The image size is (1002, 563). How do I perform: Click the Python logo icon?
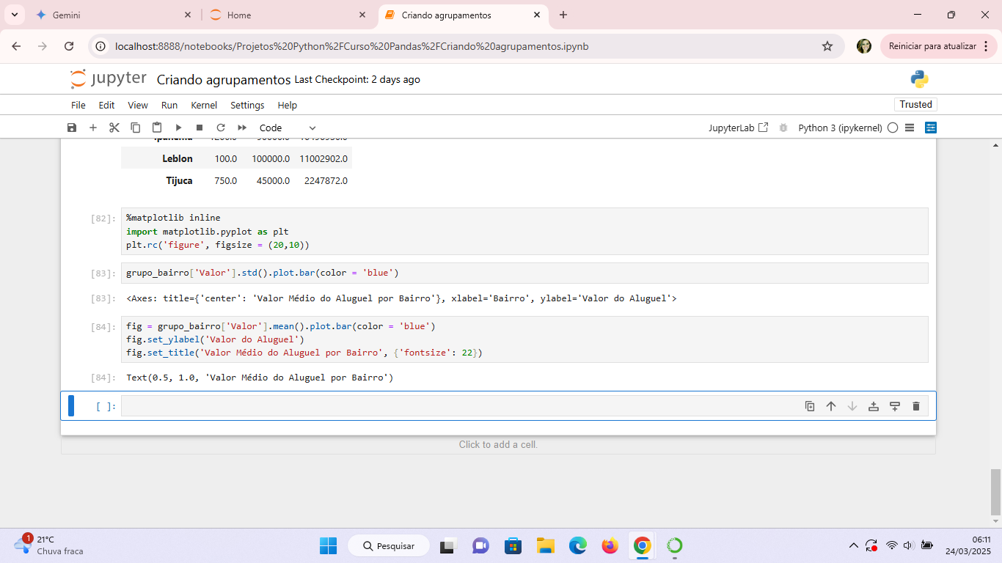[920, 79]
